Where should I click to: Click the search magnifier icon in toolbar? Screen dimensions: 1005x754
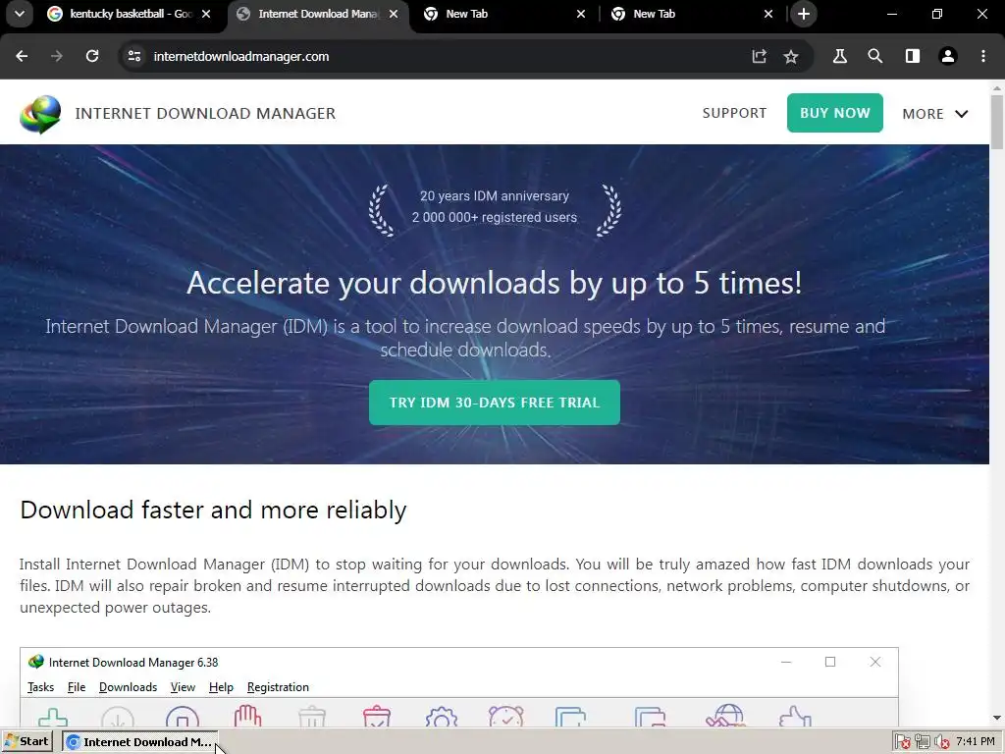coord(874,56)
